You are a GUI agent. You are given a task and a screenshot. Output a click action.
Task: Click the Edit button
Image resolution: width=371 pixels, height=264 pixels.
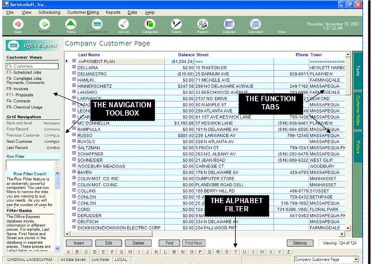(109, 243)
